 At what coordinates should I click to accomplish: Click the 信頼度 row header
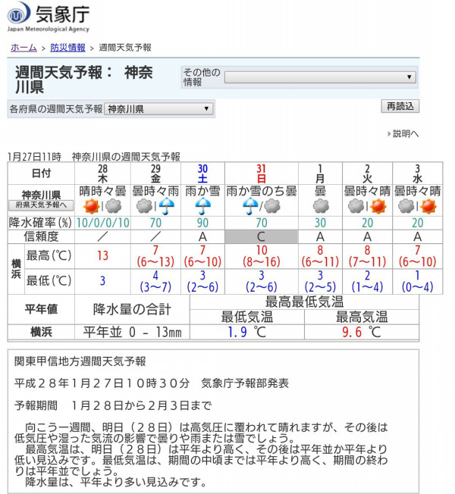point(41,238)
